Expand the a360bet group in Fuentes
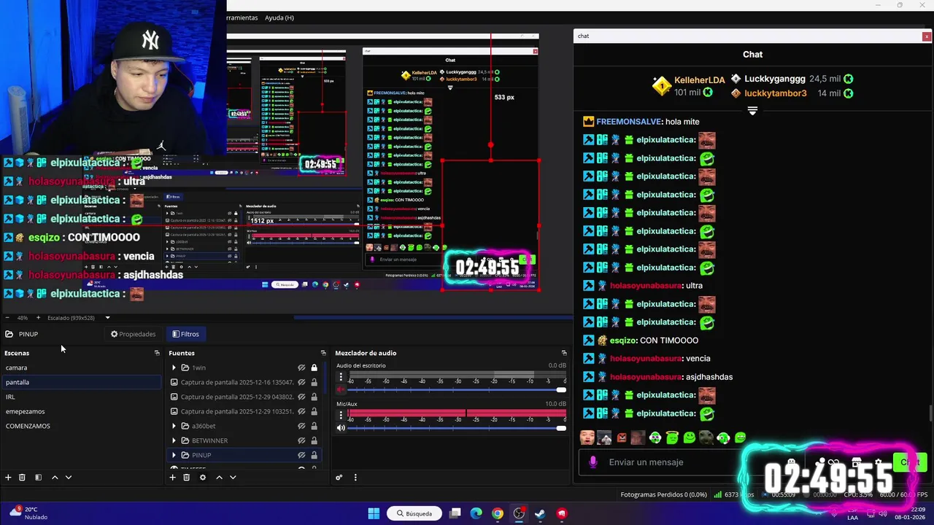 (174, 426)
